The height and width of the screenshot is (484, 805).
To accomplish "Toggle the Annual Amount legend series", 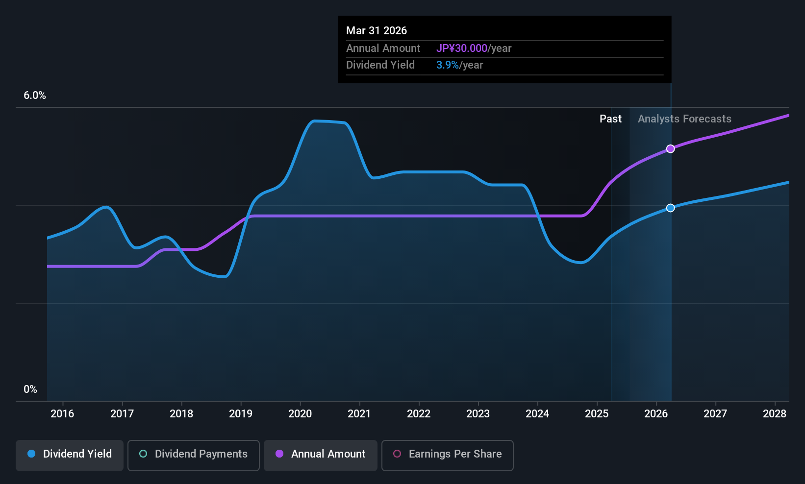I will pos(321,456).
